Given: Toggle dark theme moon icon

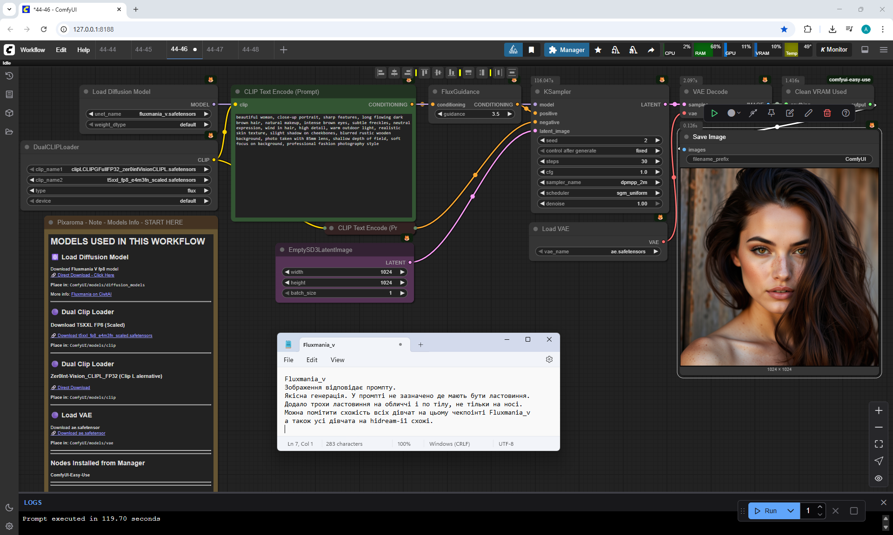Looking at the screenshot, I should click(x=9, y=508).
